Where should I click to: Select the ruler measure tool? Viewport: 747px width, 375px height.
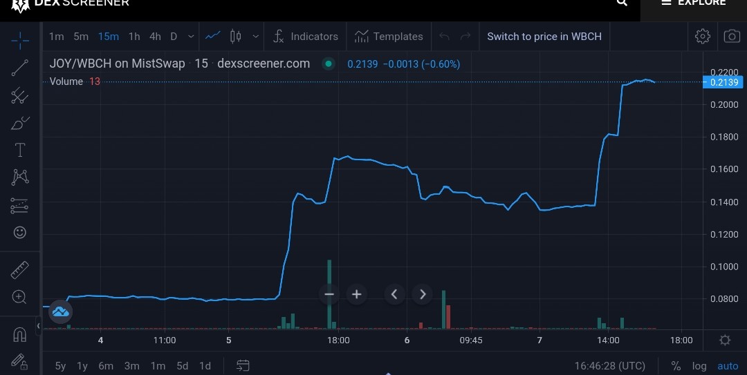[19, 270]
